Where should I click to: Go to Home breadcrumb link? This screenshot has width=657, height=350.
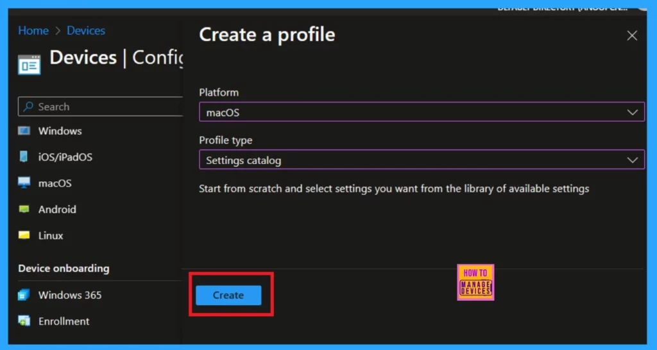click(x=33, y=31)
